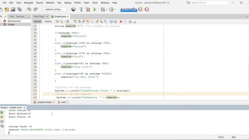Expand the BasicScanner project node
This screenshot has width=249, height=140.
point(1,21)
